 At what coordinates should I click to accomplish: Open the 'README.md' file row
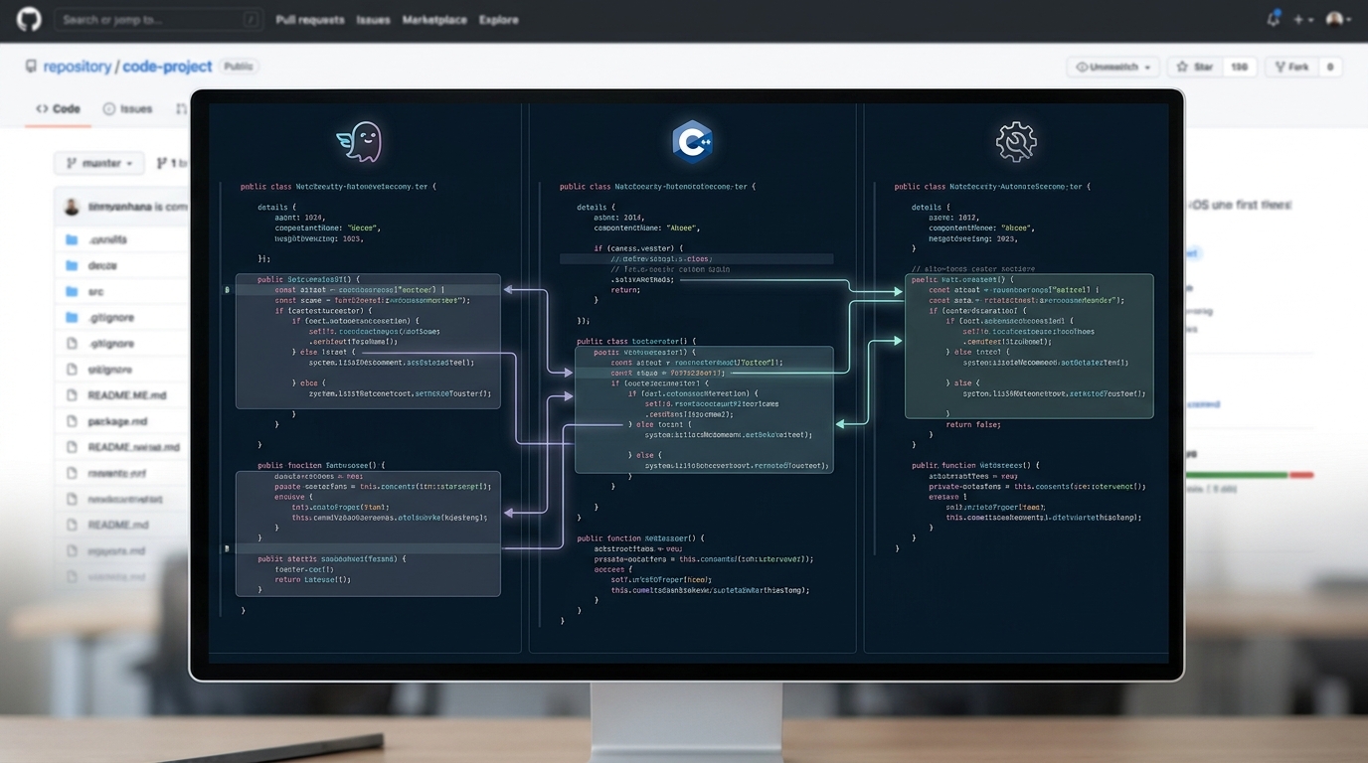[118, 525]
